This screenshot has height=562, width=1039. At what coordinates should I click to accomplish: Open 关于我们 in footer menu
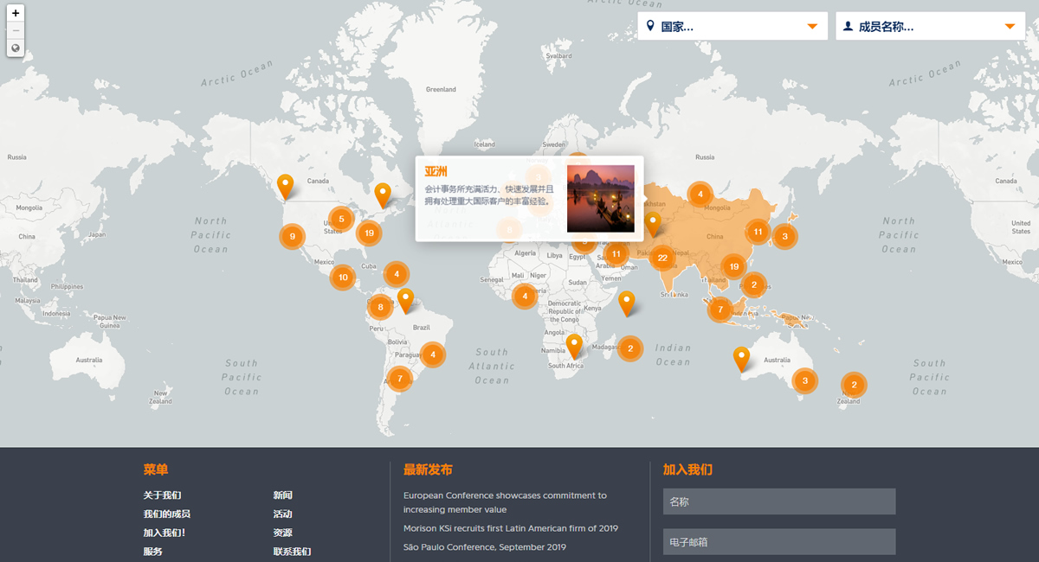point(162,495)
